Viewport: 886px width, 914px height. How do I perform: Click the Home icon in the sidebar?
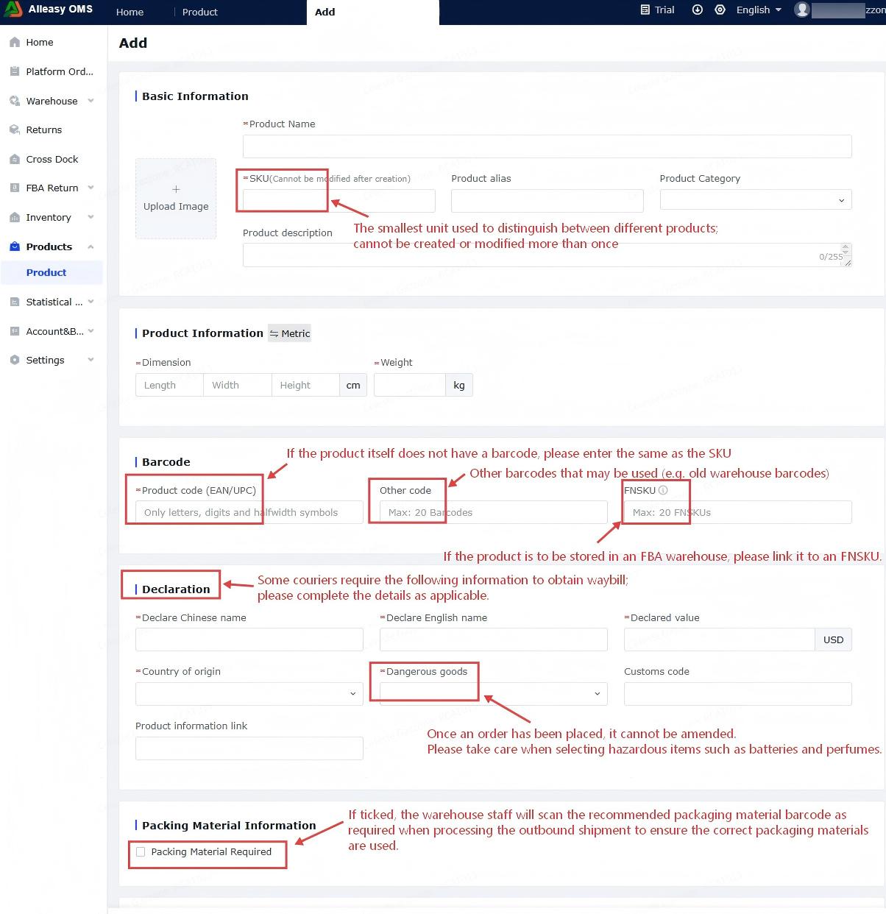click(15, 43)
